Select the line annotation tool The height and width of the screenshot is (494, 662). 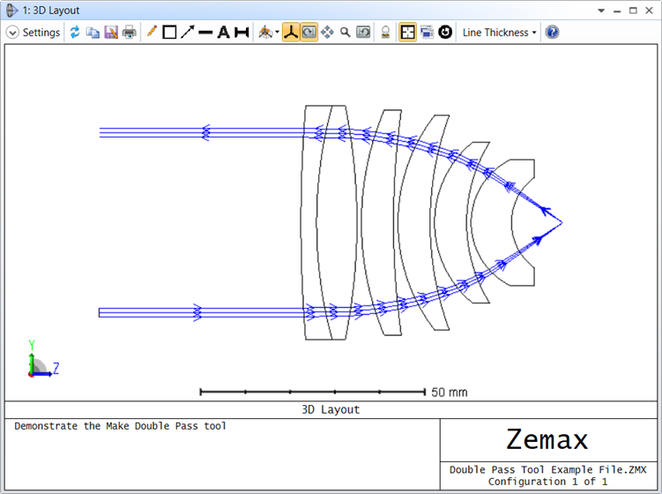coord(205,32)
